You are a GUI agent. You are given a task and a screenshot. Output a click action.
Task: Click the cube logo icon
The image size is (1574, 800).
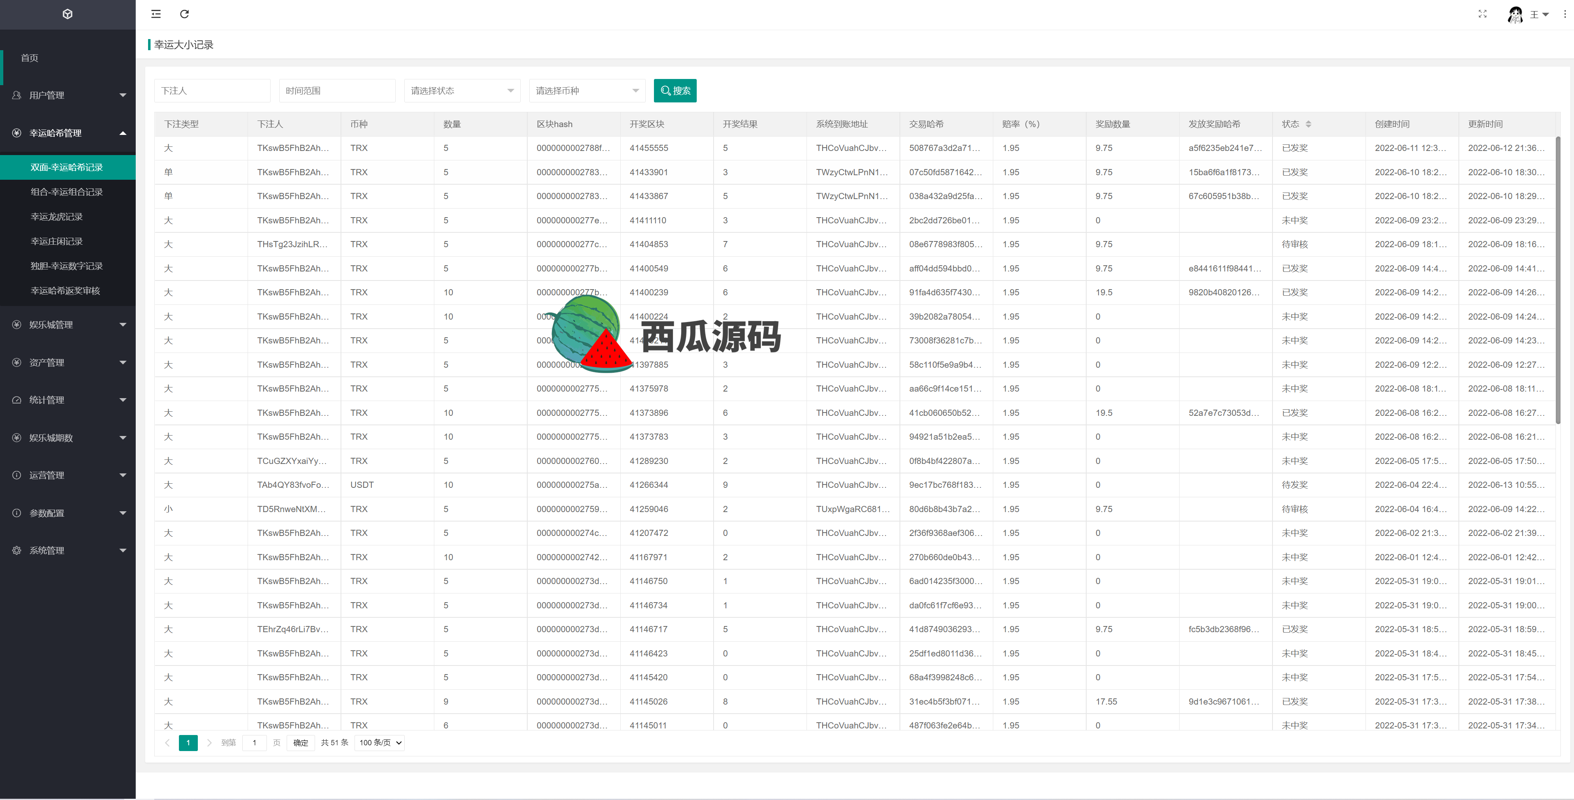click(68, 14)
